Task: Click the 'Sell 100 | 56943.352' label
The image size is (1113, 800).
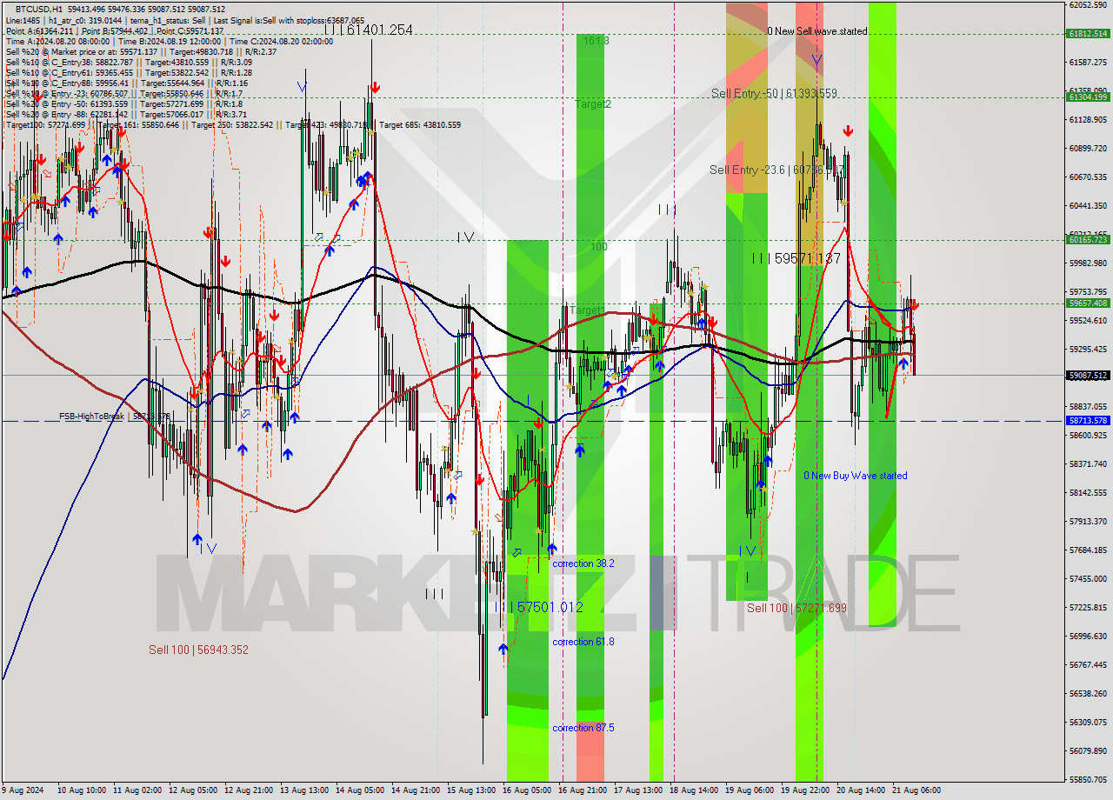Action: [198, 650]
